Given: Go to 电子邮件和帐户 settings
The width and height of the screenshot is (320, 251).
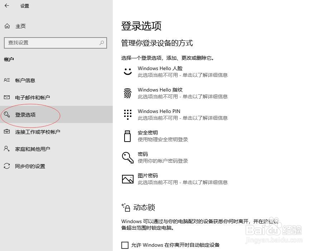Looking at the screenshot, I should (x=56, y=97).
